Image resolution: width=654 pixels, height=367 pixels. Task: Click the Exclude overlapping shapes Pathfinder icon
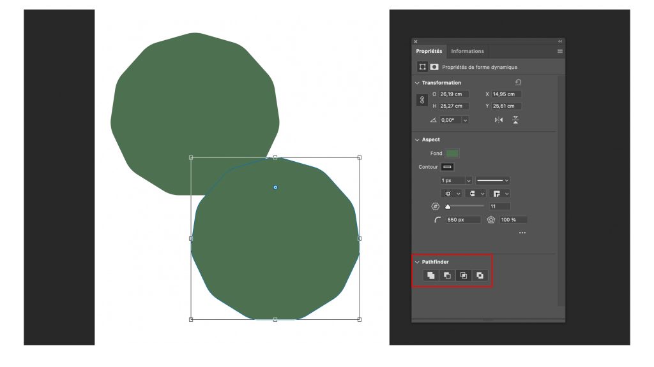(x=480, y=275)
